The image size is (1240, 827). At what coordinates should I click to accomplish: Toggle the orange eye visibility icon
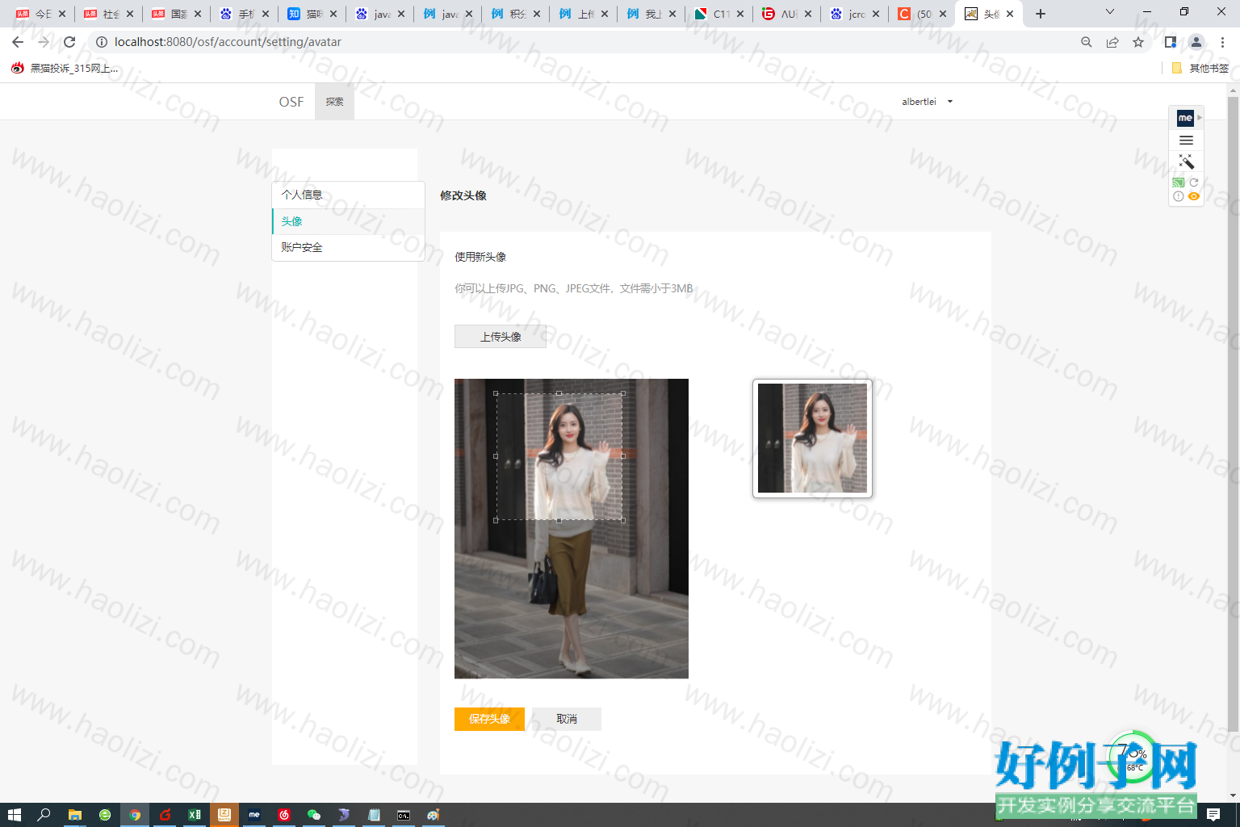pyautogui.click(x=1194, y=196)
